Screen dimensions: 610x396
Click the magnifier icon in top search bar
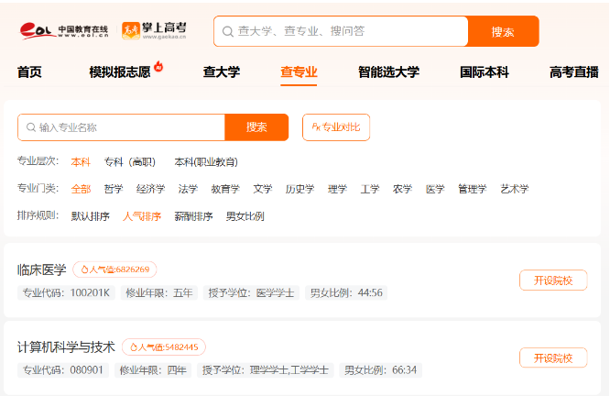click(227, 31)
